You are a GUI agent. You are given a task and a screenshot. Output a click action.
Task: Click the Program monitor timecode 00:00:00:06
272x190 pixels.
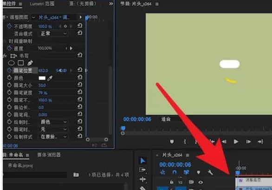tap(137, 119)
